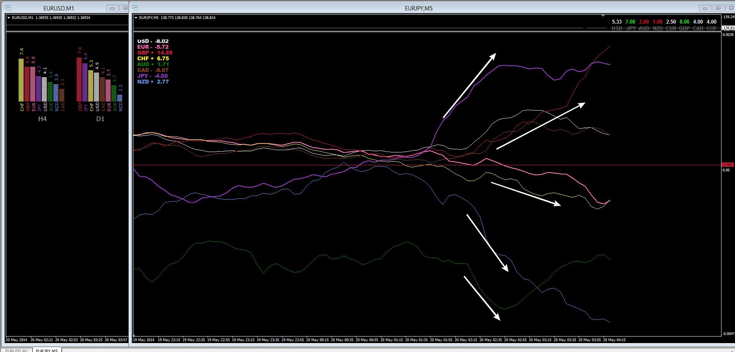Switch to the EURJPY,M5 bottom tab

46,350
